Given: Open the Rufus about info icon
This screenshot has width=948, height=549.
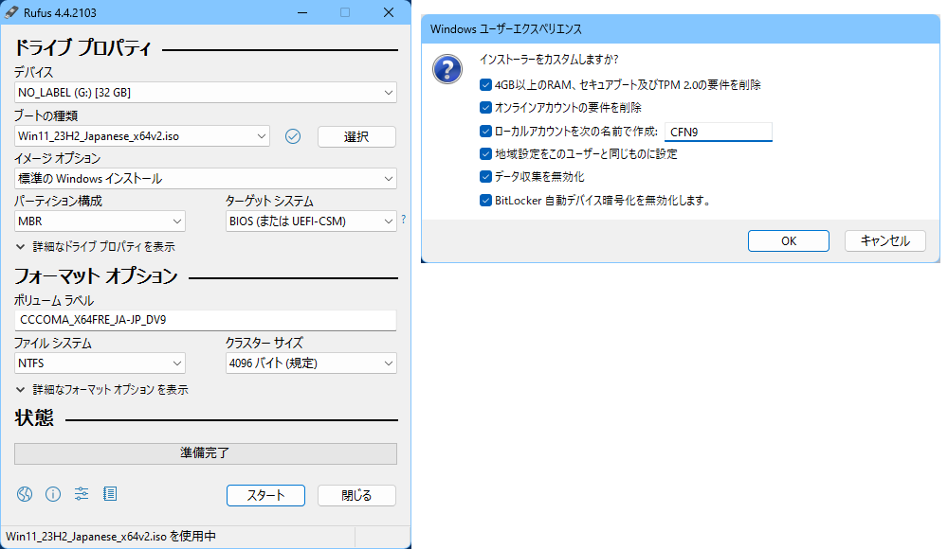Looking at the screenshot, I should pos(53,494).
